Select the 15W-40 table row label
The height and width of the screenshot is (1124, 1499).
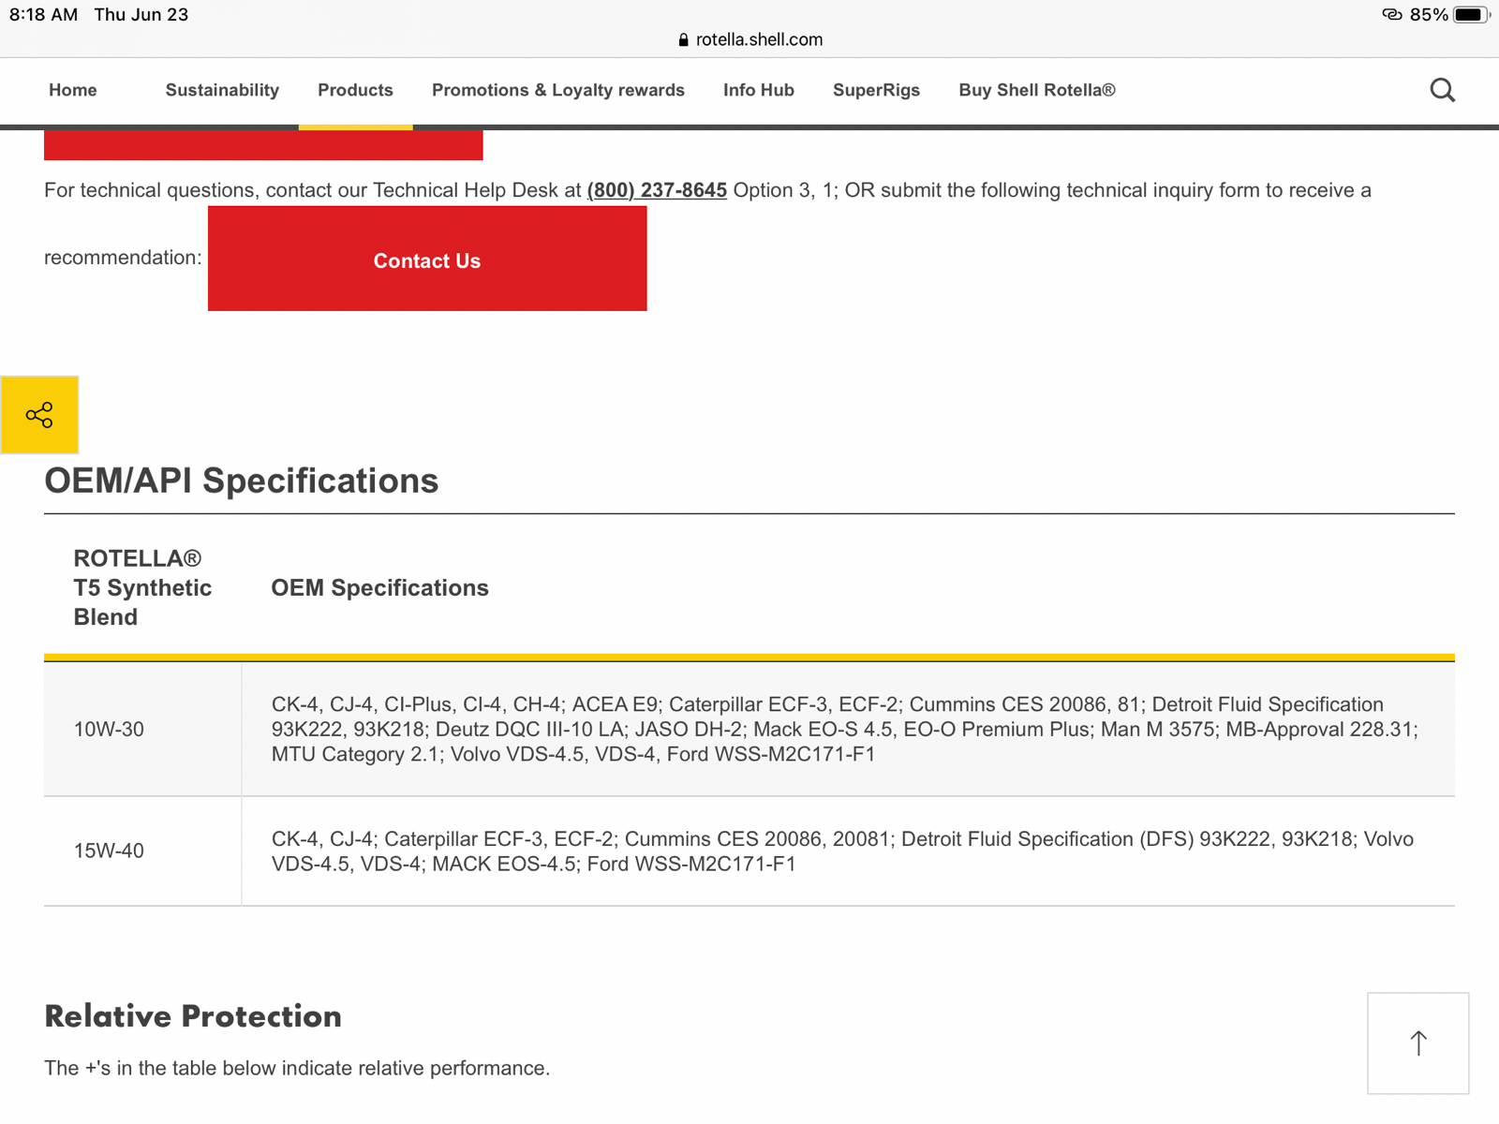pyautogui.click(x=109, y=851)
